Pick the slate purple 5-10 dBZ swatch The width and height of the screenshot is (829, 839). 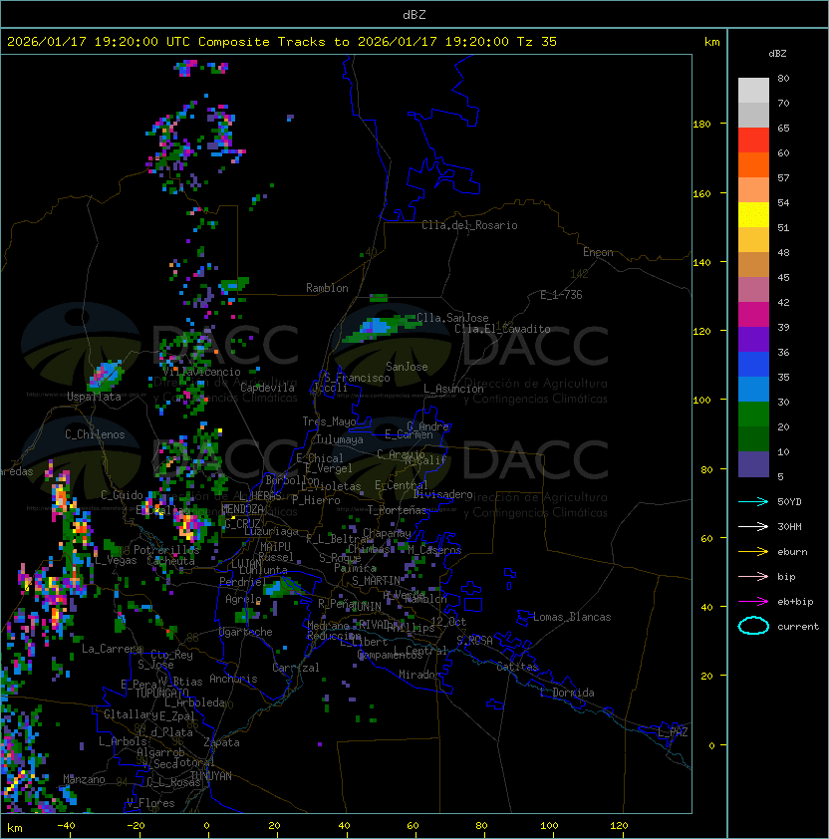click(x=753, y=464)
